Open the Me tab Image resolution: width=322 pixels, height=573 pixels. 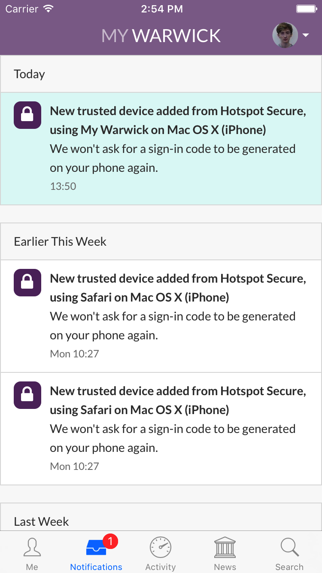pyautogui.click(x=32, y=553)
